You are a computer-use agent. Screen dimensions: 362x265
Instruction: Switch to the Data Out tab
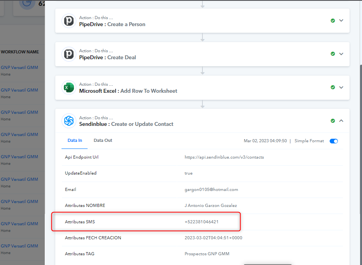pyautogui.click(x=103, y=140)
